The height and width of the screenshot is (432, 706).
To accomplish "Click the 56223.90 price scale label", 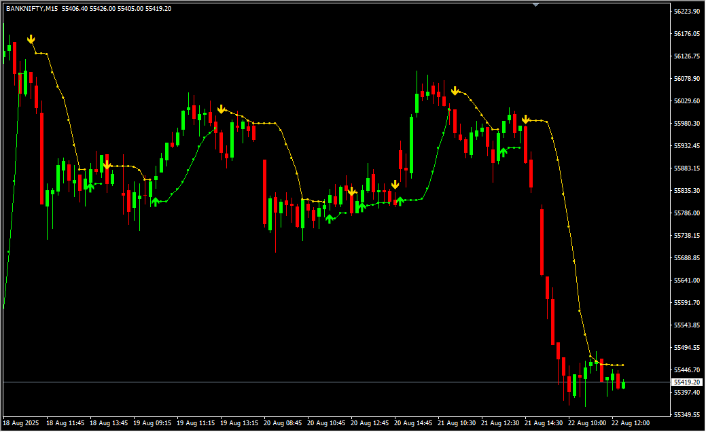I will pyautogui.click(x=687, y=12).
